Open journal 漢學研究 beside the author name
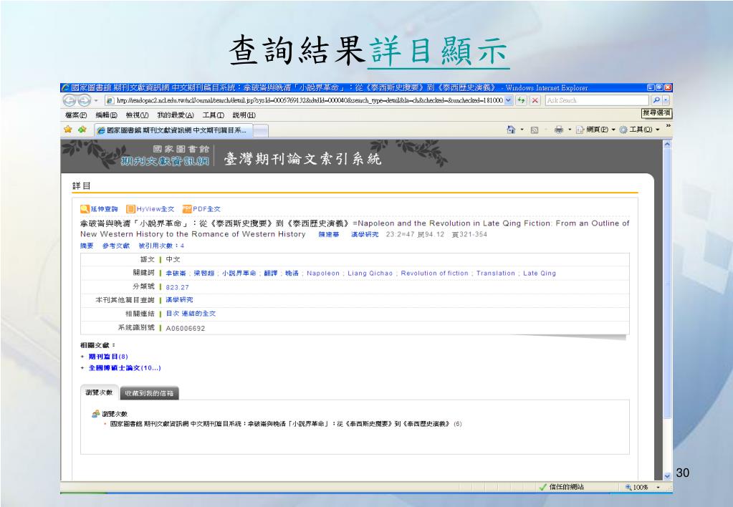Screen dimensions: 733x507 365,235
